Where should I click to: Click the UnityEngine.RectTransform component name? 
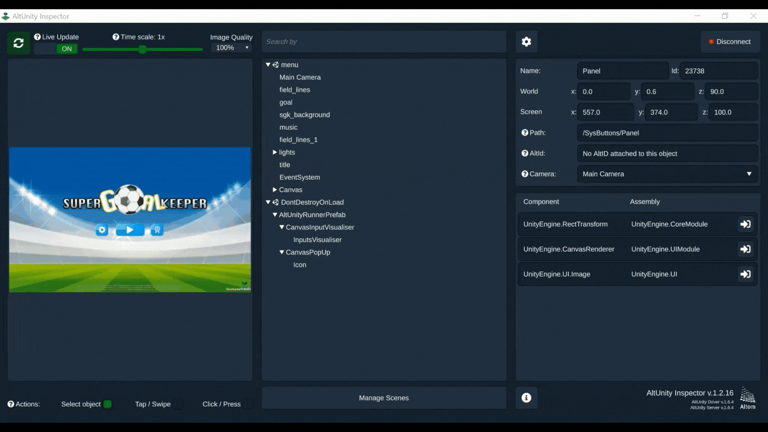click(x=565, y=225)
